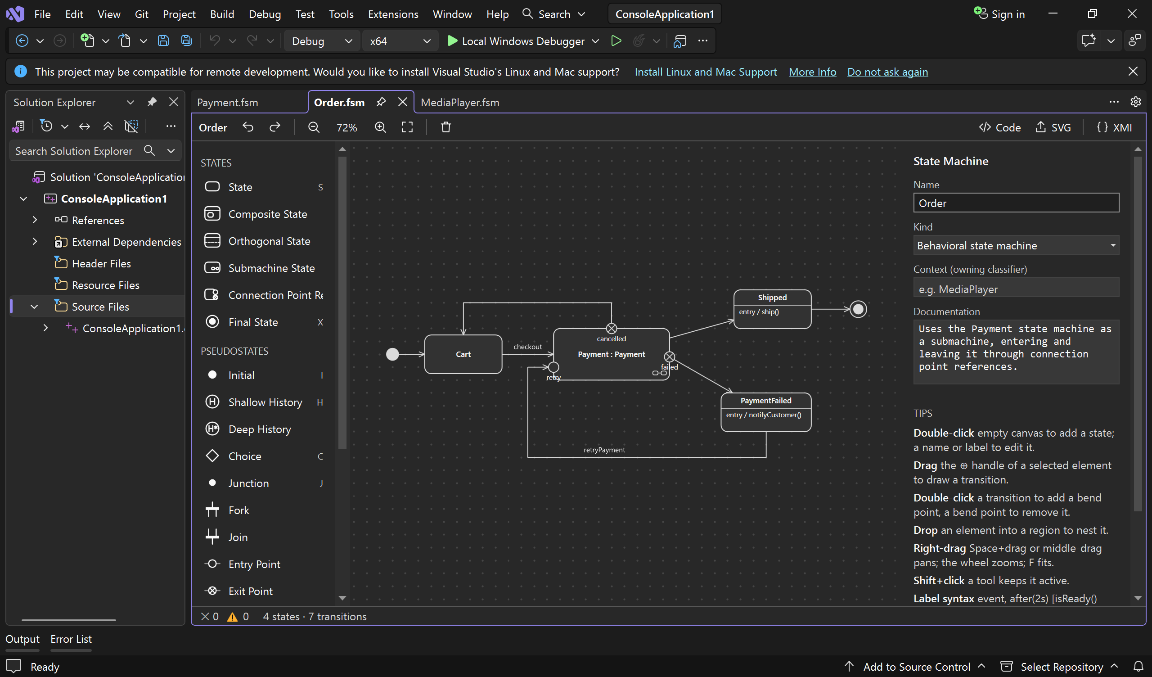Image resolution: width=1152 pixels, height=677 pixels.
Task: Toggle Solution Explorer auto-hide pin
Action: point(152,102)
